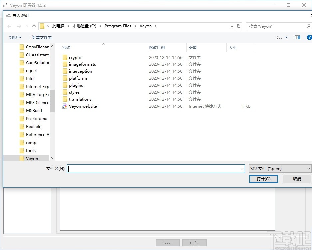Open 密钥文件 (*.pem) file type dropdown
The width and height of the screenshot is (312, 250).
click(x=280, y=169)
